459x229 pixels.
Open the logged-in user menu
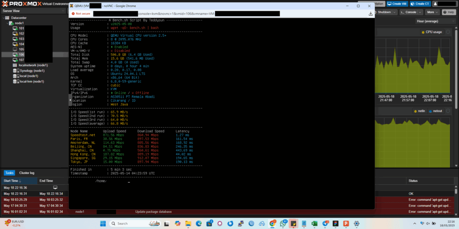[445, 4]
